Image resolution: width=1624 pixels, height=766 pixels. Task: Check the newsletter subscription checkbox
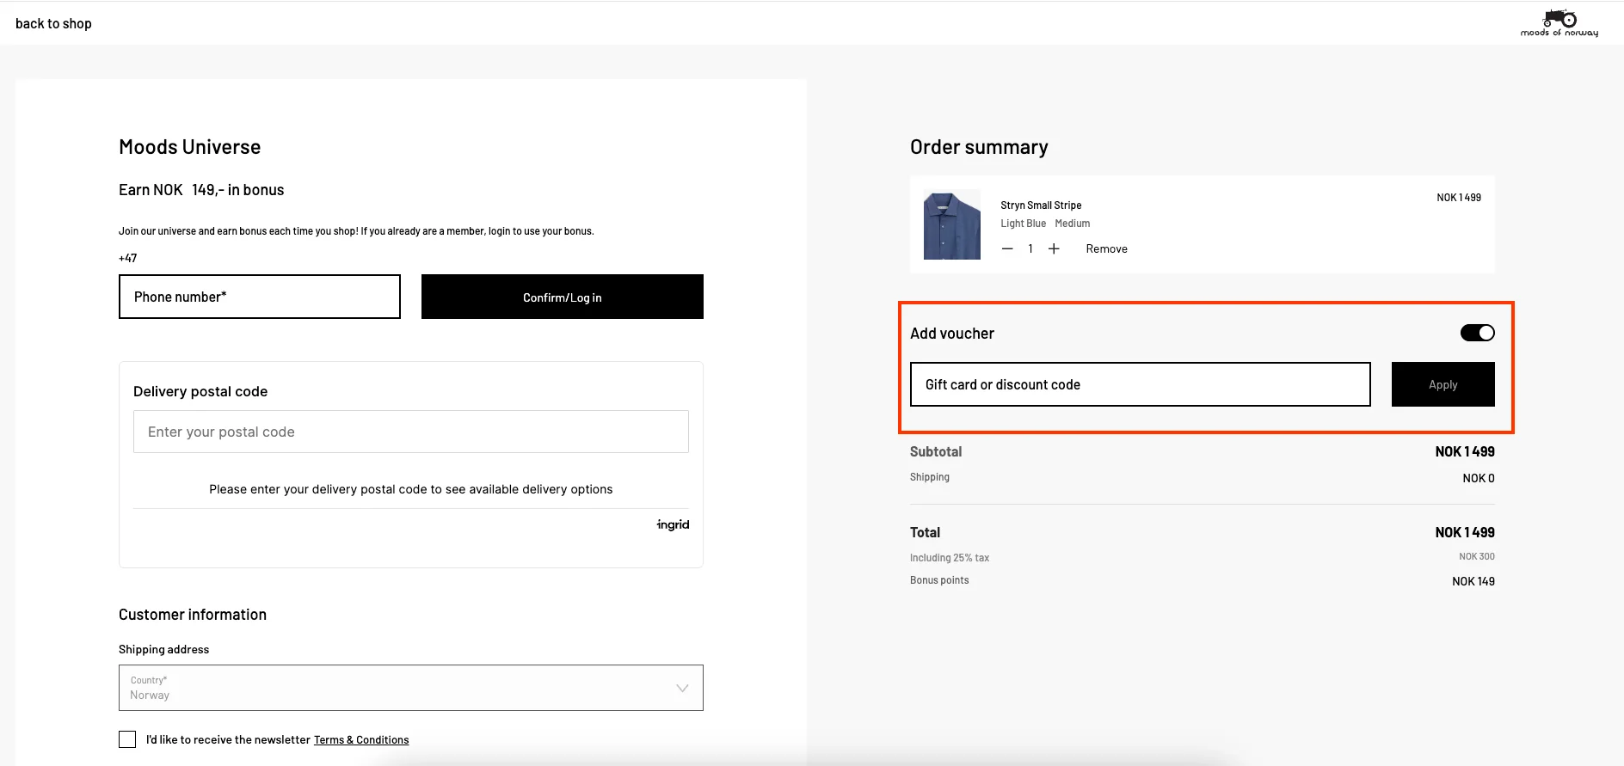pos(127,739)
